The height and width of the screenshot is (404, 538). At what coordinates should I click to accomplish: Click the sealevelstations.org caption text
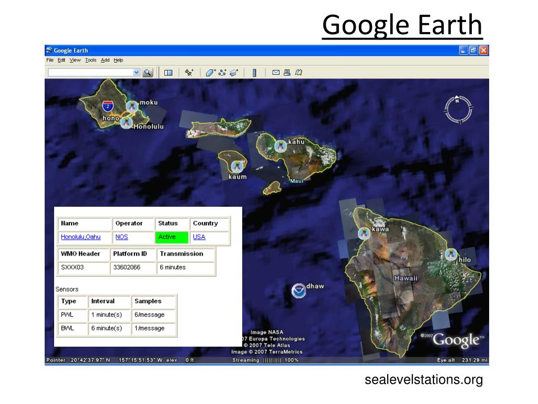click(x=424, y=380)
